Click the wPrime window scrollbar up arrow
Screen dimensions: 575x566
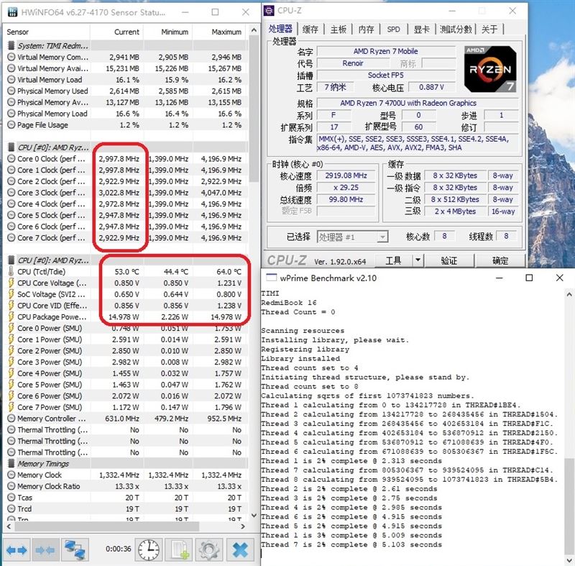569,294
